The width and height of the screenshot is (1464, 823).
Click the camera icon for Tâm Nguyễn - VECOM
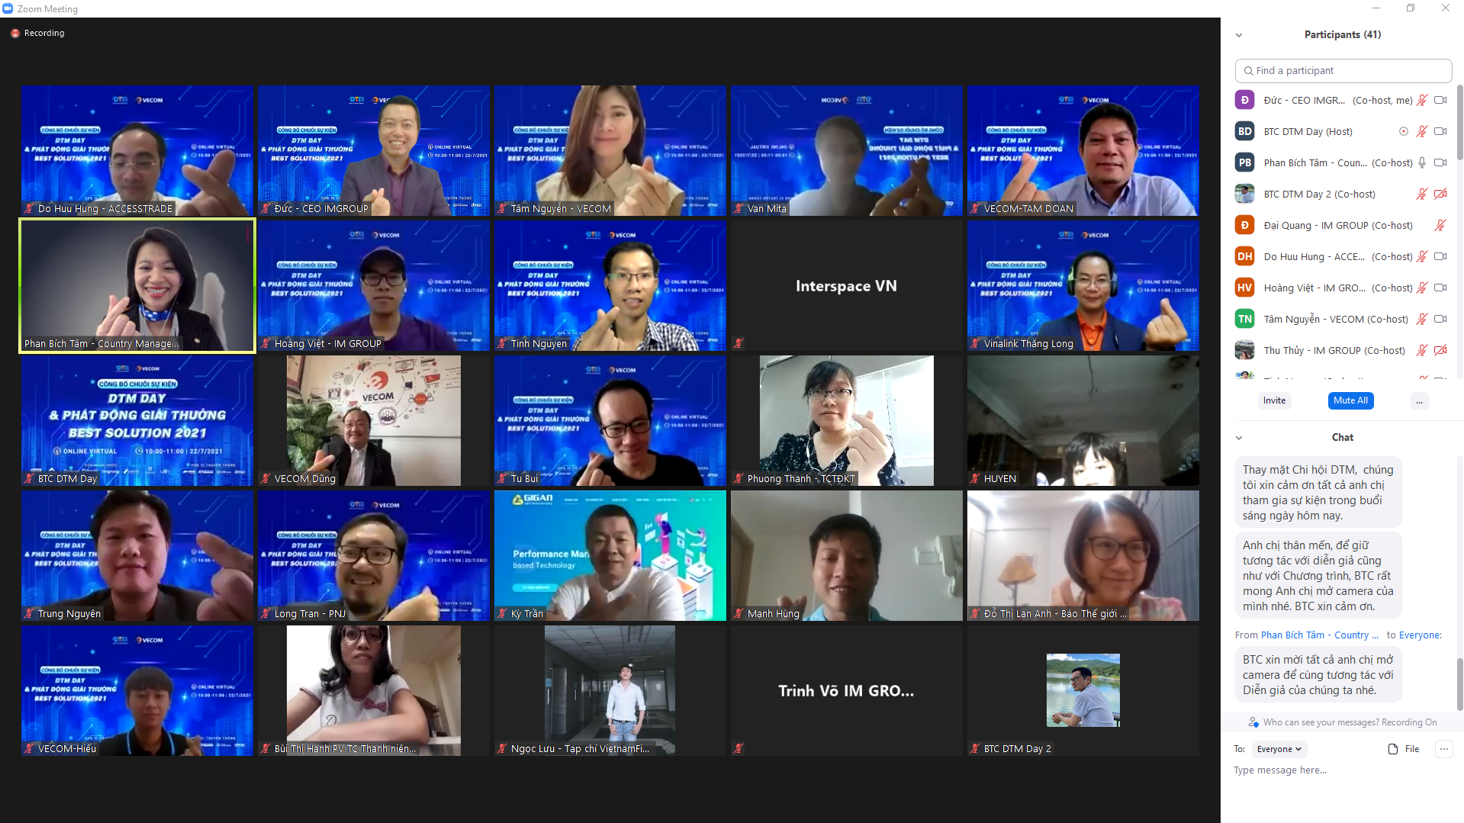coord(1440,319)
